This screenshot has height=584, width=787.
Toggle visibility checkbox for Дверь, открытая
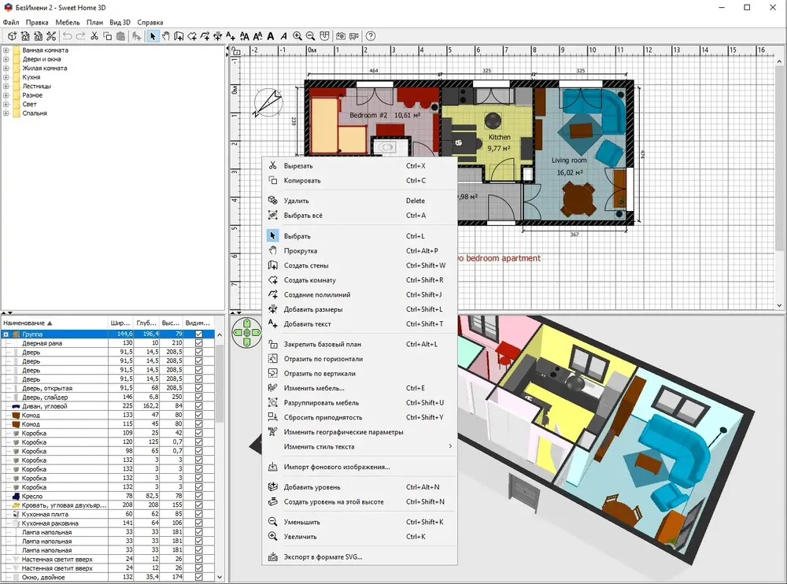(x=199, y=388)
